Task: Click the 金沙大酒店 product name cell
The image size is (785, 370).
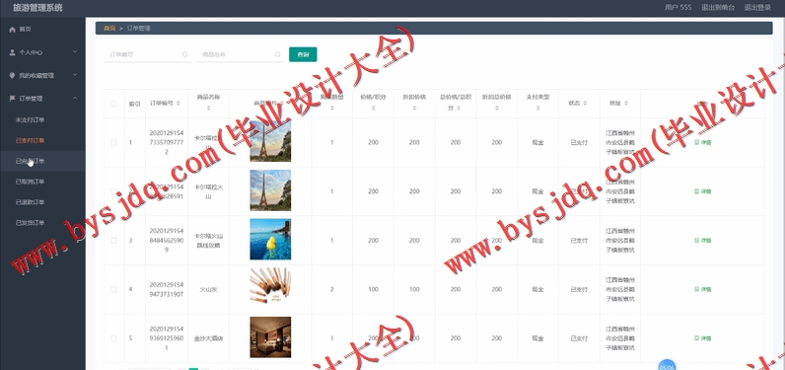Action: pyautogui.click(x=208, y=338)
